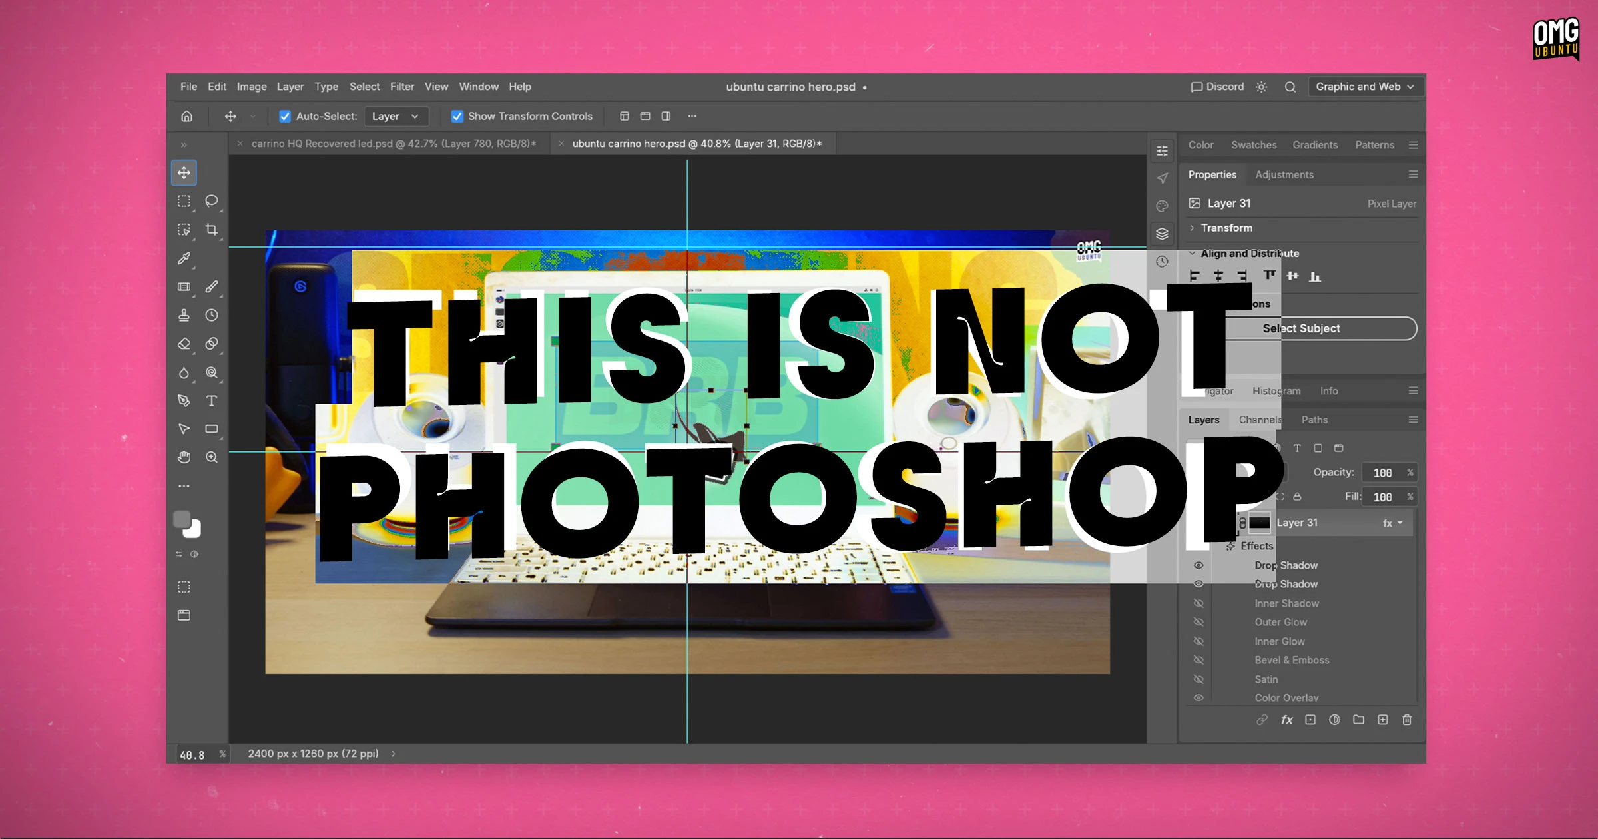This screenshot has height=839, width=1598.
Task: Hide the first Drop Shadow effect
Action: (1198, 565)
